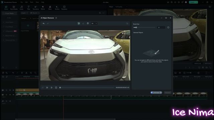Click the horizontal timeline scrollbar
Image resolution: width=214 pixels, height=120 pixels.
coord(66,119)
